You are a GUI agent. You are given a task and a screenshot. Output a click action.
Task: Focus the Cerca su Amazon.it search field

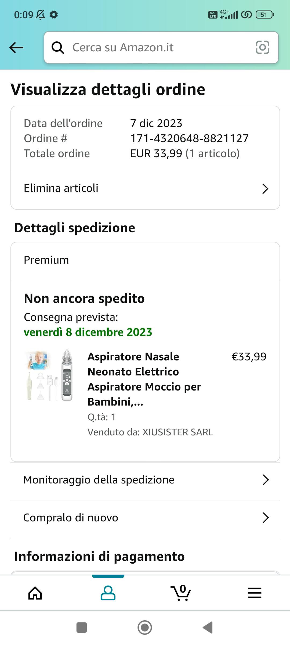click(161, 48)
